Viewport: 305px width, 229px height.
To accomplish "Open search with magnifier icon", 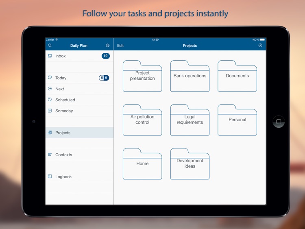I will click(50, 45).
